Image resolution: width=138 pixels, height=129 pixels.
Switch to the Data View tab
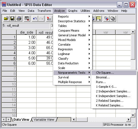pos(21,119)
